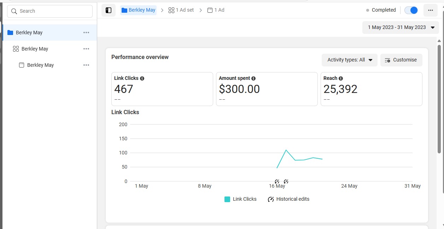
Task: Select Berkley May campaign in breadcrumb
Action: tap(138, 10)
